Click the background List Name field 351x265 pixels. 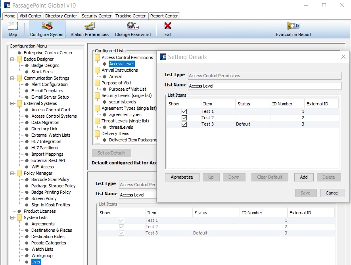138,195
